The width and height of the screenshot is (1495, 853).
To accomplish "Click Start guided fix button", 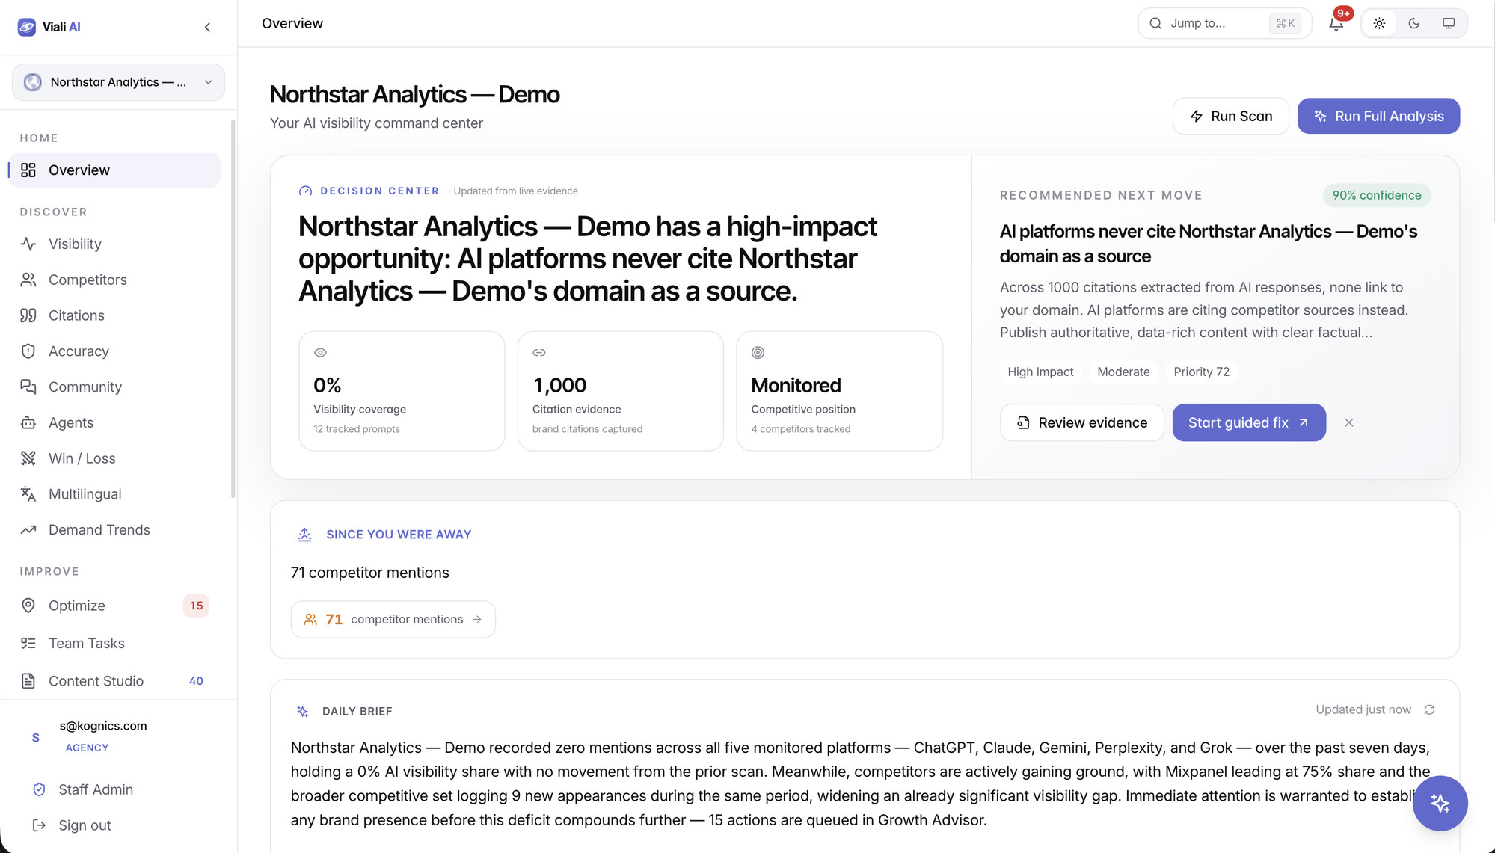I will 1249,422.
